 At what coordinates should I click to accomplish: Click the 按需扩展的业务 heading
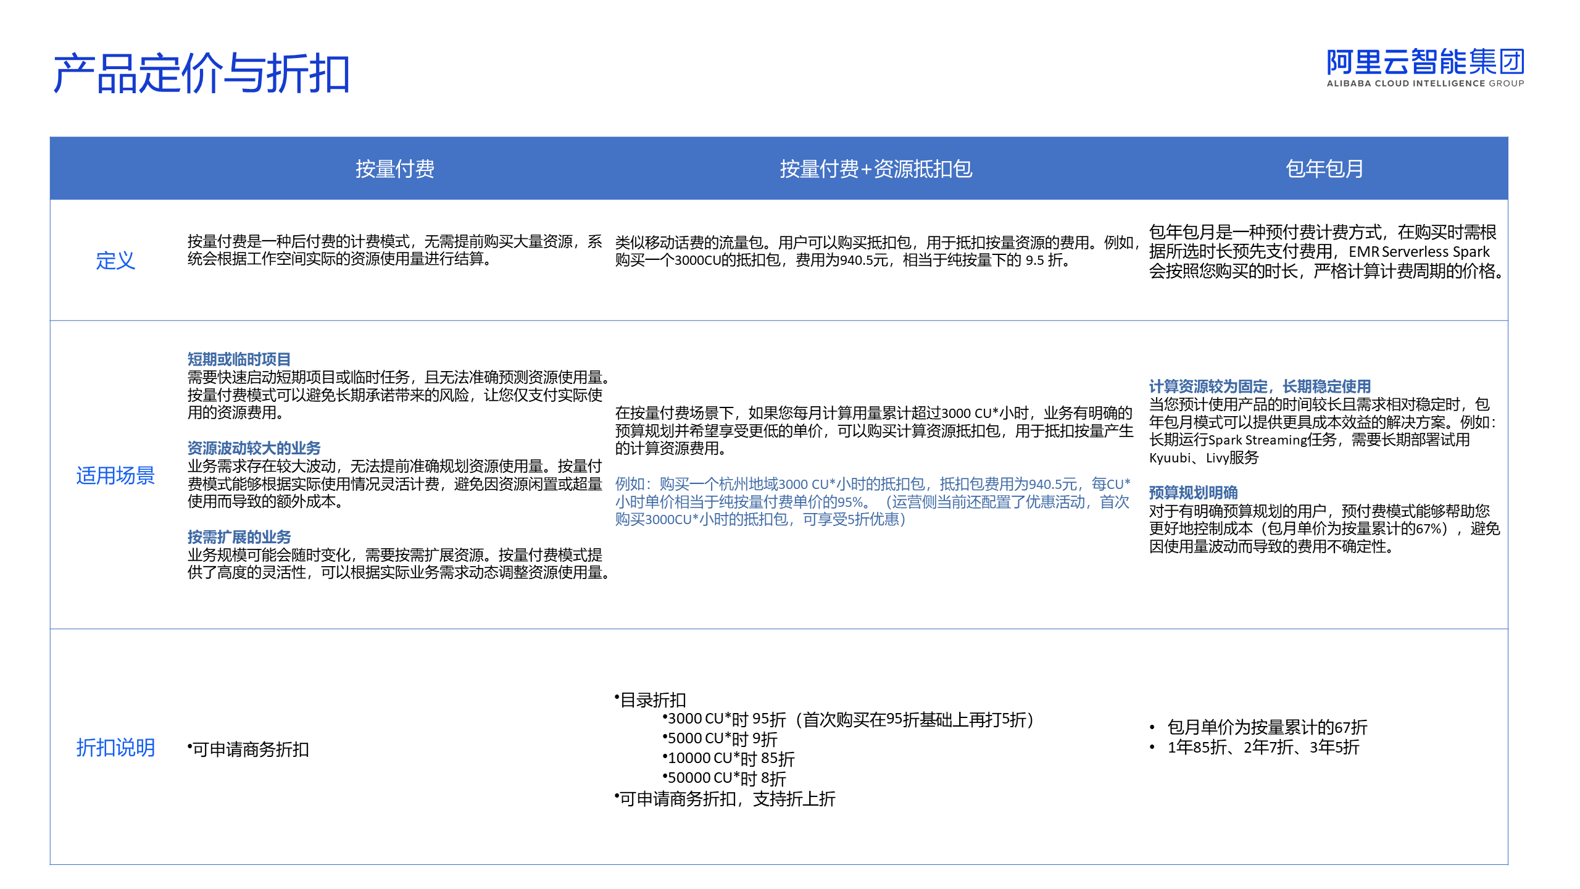tap(239, 537)
